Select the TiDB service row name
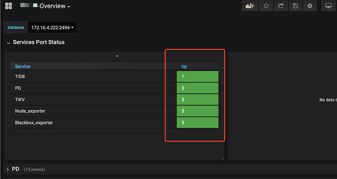 20,76
